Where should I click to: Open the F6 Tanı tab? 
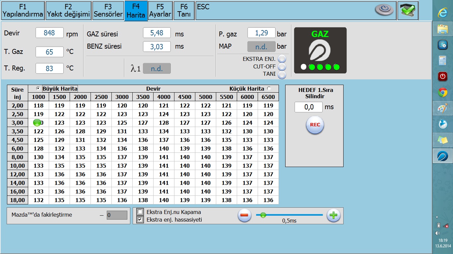[184, 11]
